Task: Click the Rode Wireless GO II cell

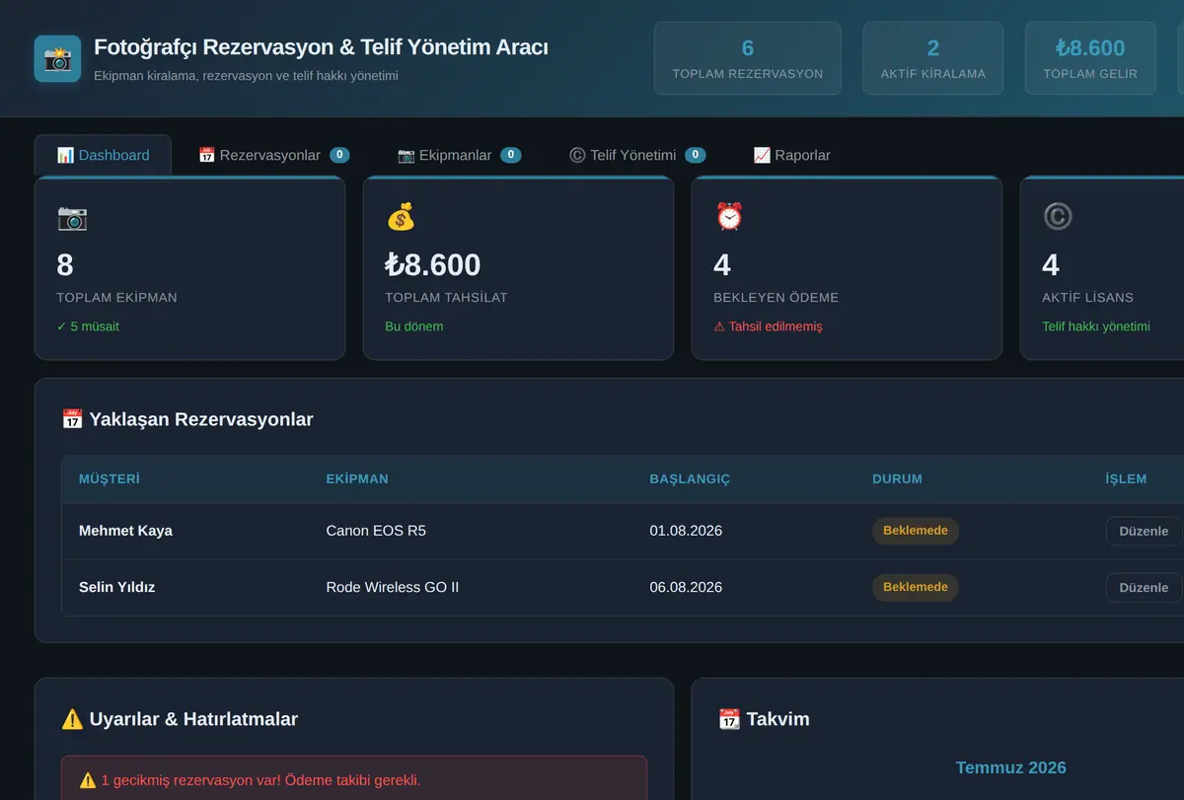Action: pyautogui.click(x=393, y=587)
